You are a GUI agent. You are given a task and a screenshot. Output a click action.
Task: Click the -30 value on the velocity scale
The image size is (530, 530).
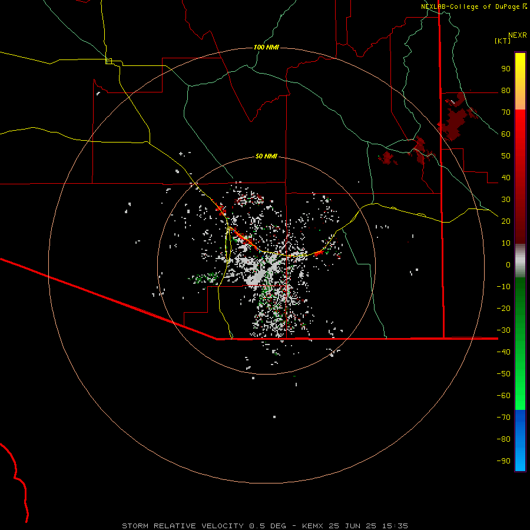503,330
